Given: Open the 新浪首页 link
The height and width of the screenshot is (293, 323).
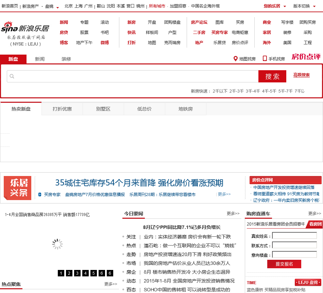Looking at the screenshot, I should [10, 6].
